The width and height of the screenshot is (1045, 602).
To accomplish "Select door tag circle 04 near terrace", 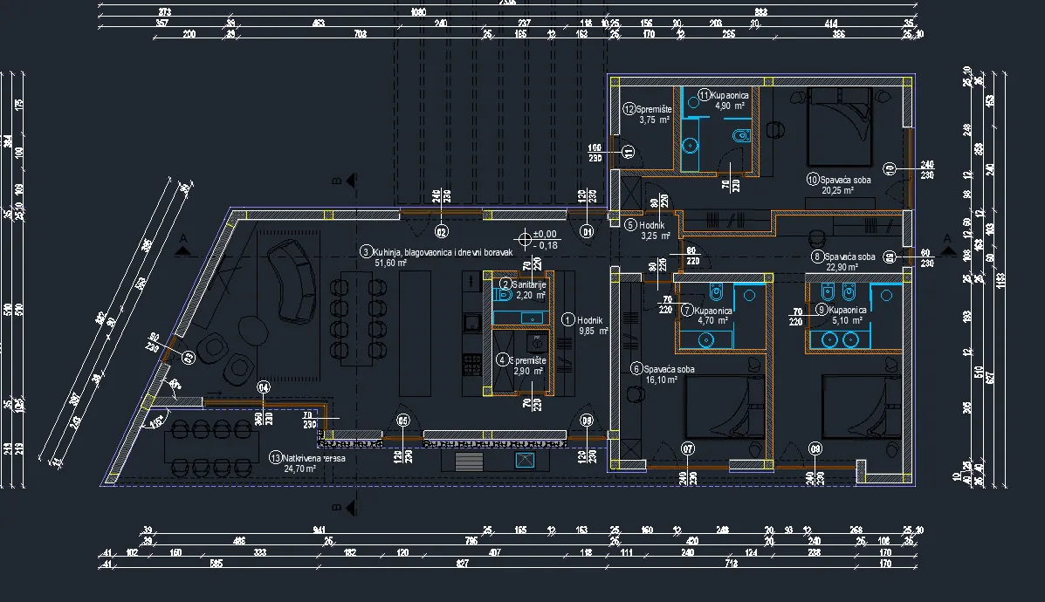I will [x=264, y=387].
